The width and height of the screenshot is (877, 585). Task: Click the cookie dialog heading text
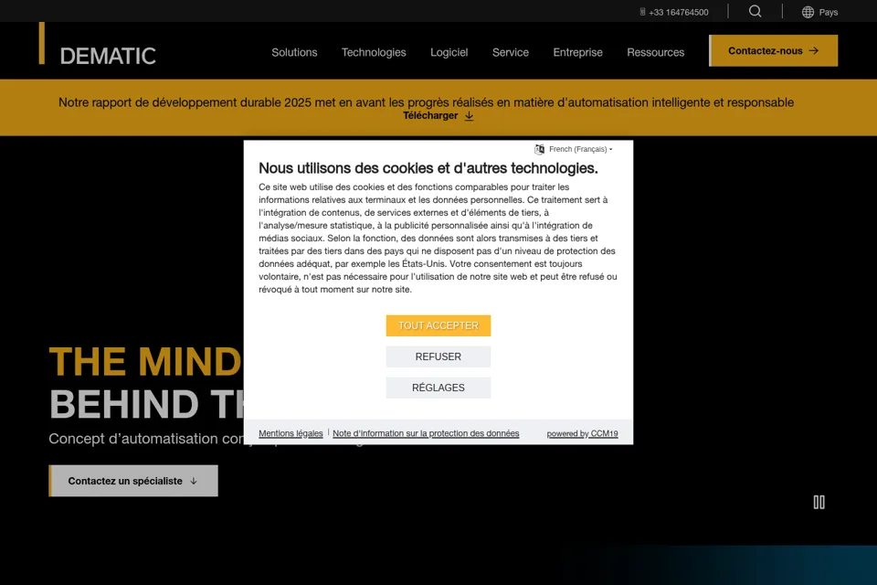coord(428,168)
